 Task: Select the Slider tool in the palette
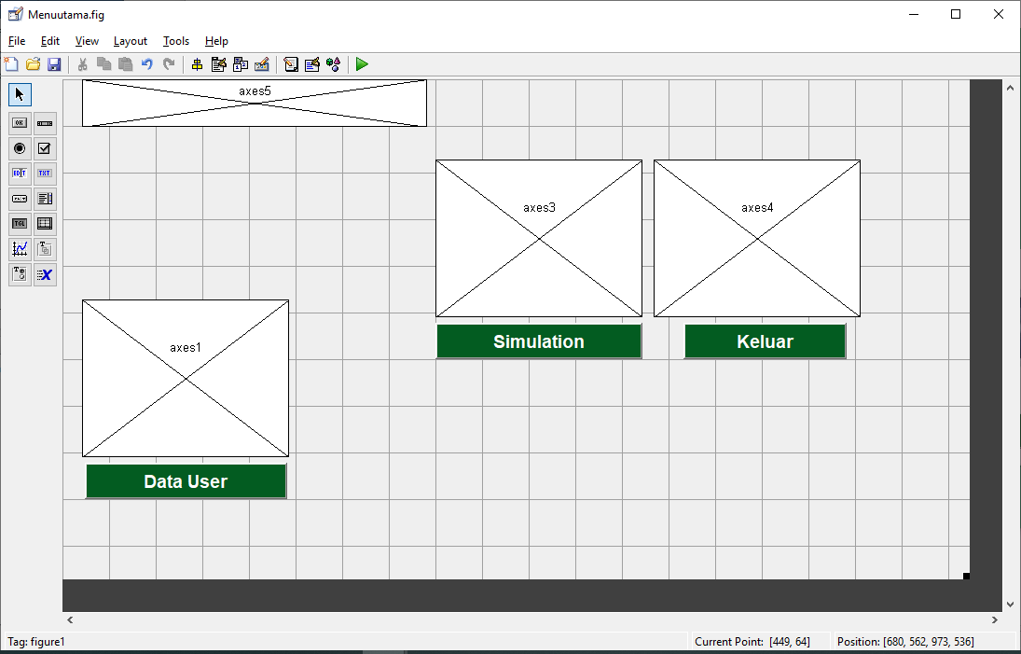(x=45, y=122)
